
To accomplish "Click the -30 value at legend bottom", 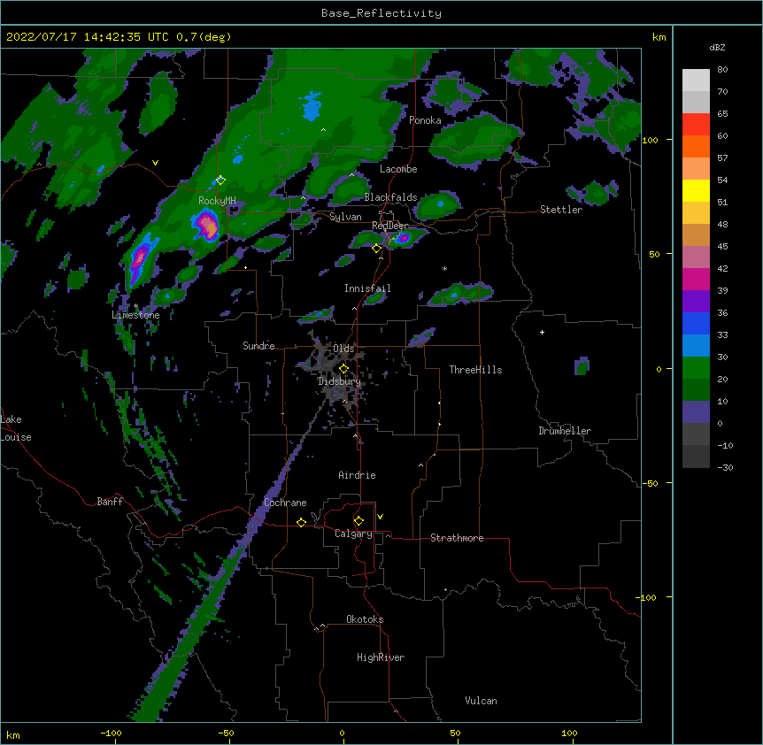I will point(725,467).
